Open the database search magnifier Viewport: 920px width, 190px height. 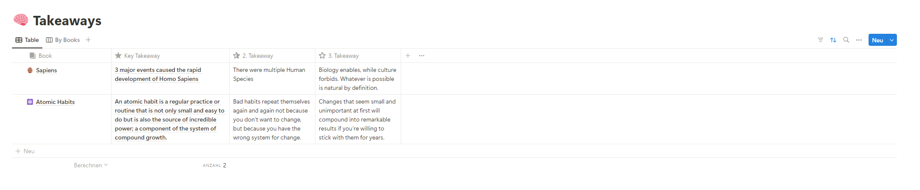point(846,40)
